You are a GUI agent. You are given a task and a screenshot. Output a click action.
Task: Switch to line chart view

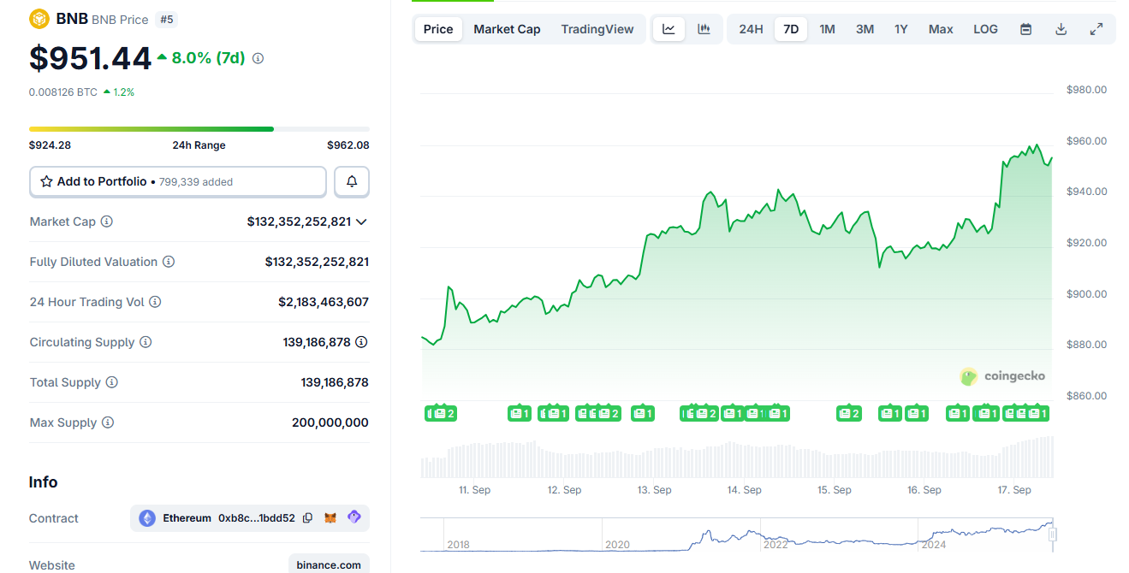(668, 29)
